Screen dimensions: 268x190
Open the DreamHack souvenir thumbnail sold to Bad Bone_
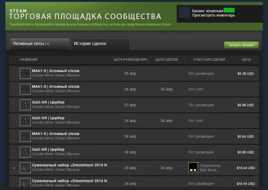tap(25, 168)
